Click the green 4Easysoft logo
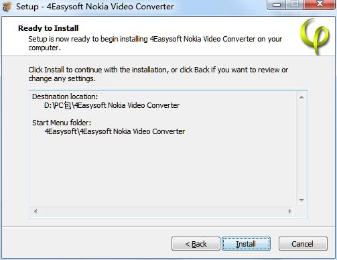 [x=315, y=36]
